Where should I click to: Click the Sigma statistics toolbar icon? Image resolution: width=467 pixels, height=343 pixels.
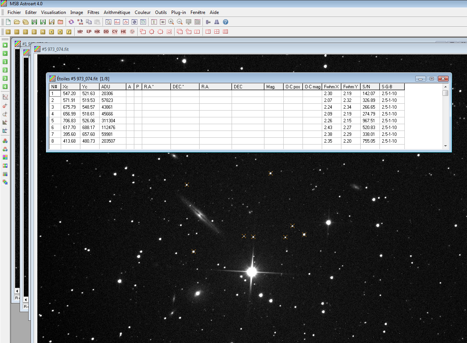pyautogui.click(x=154, y=22)
